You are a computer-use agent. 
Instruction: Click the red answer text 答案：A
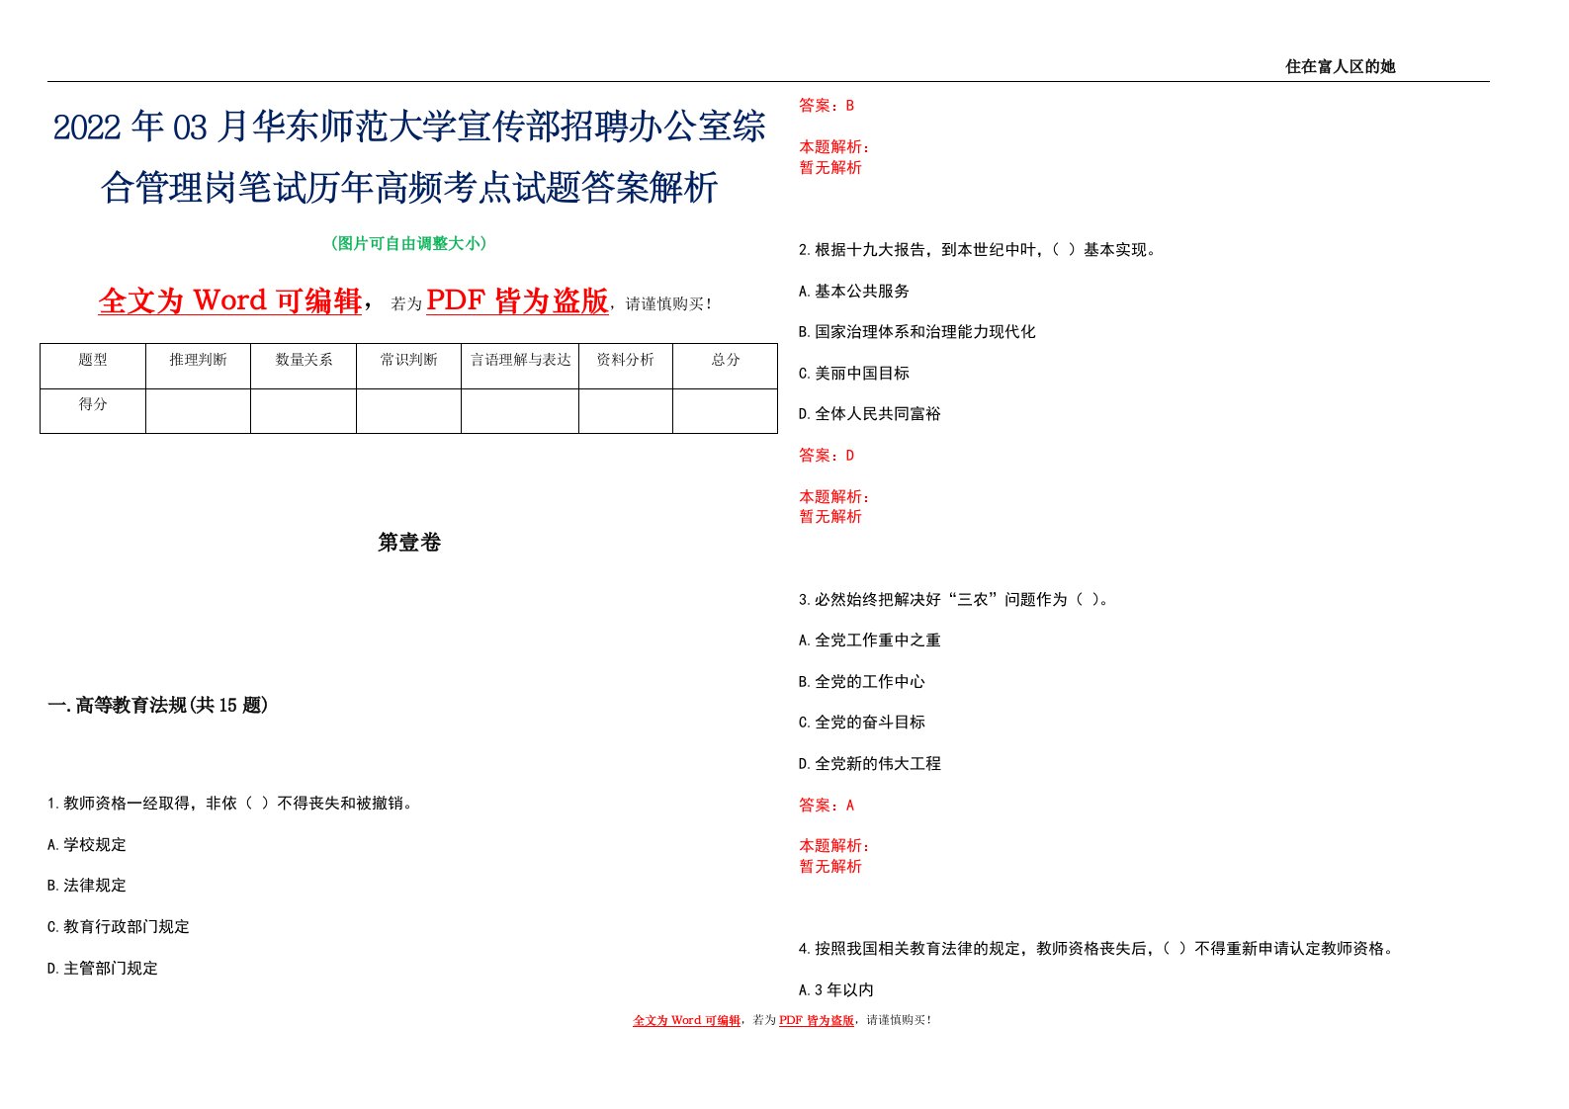pos(827,806)
